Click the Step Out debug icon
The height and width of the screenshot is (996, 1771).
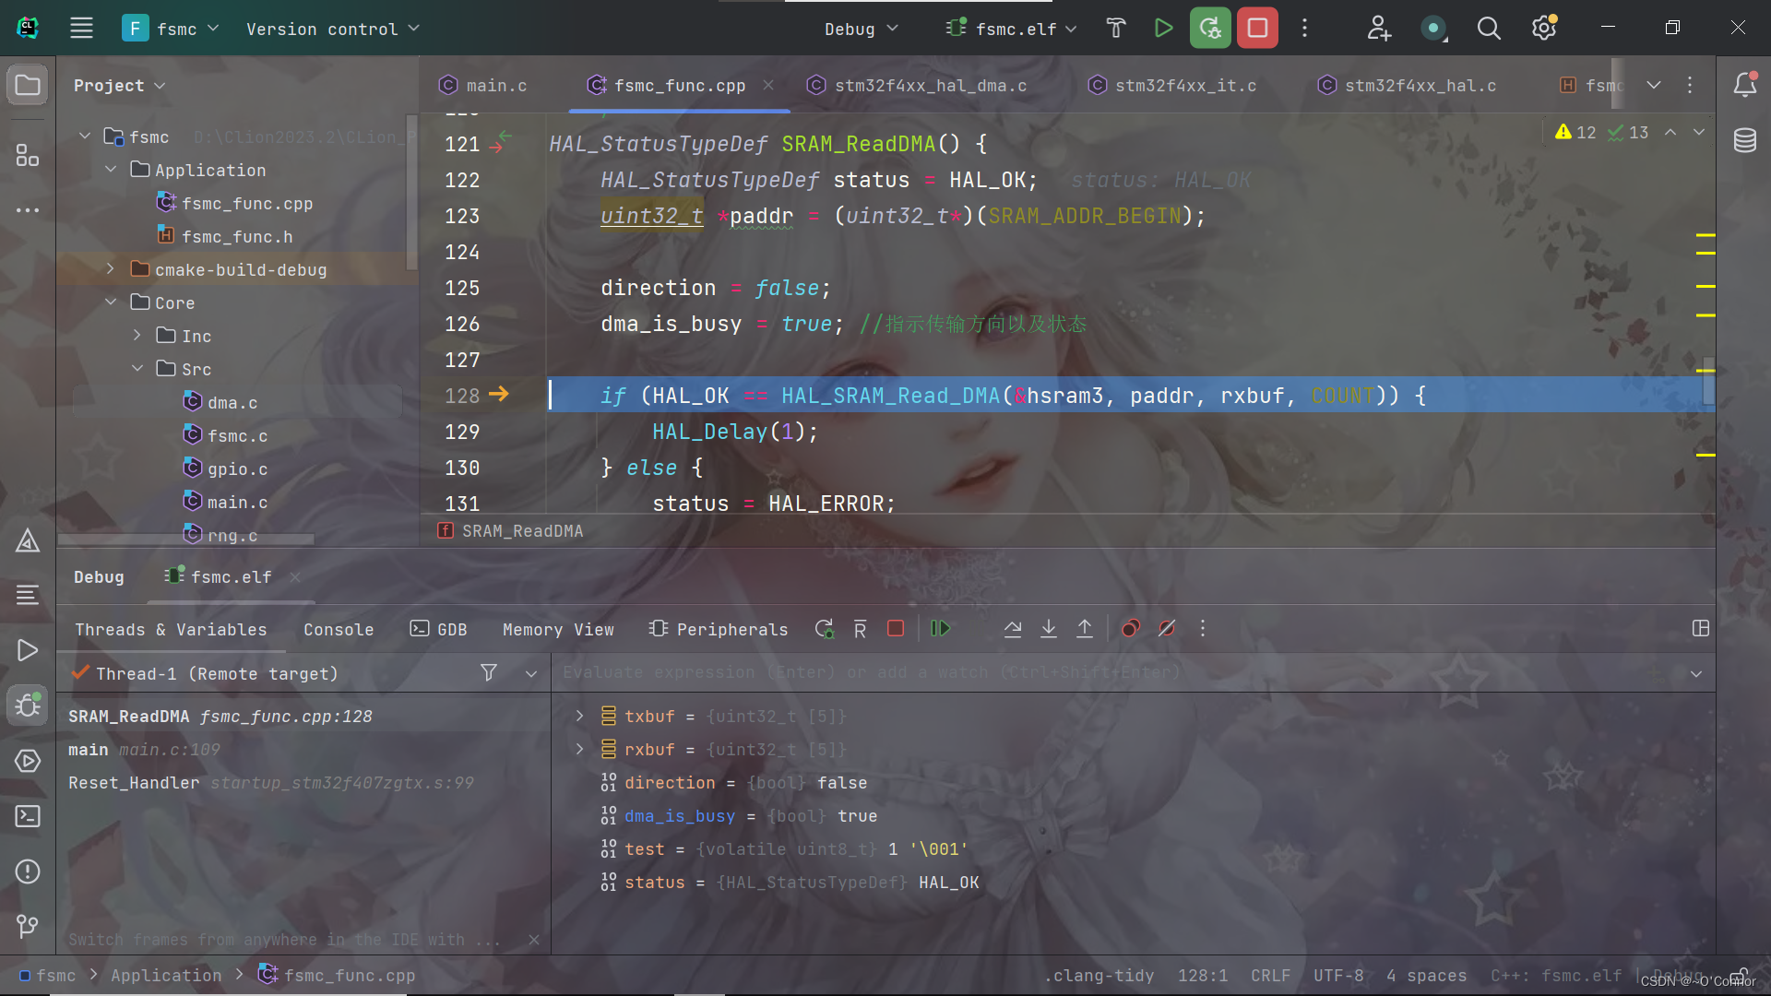click(x=1085, y=629)
